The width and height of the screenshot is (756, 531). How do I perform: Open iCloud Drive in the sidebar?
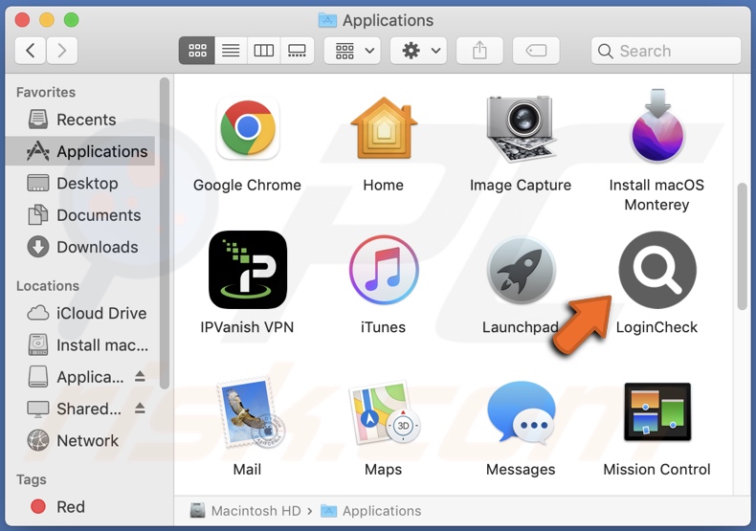pyautogui.click(x=80, y=313)
